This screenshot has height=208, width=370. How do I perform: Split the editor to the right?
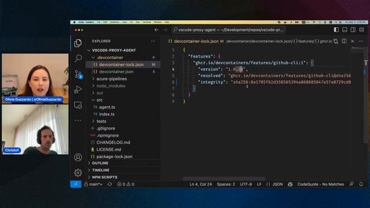click(x=345, y=41)
